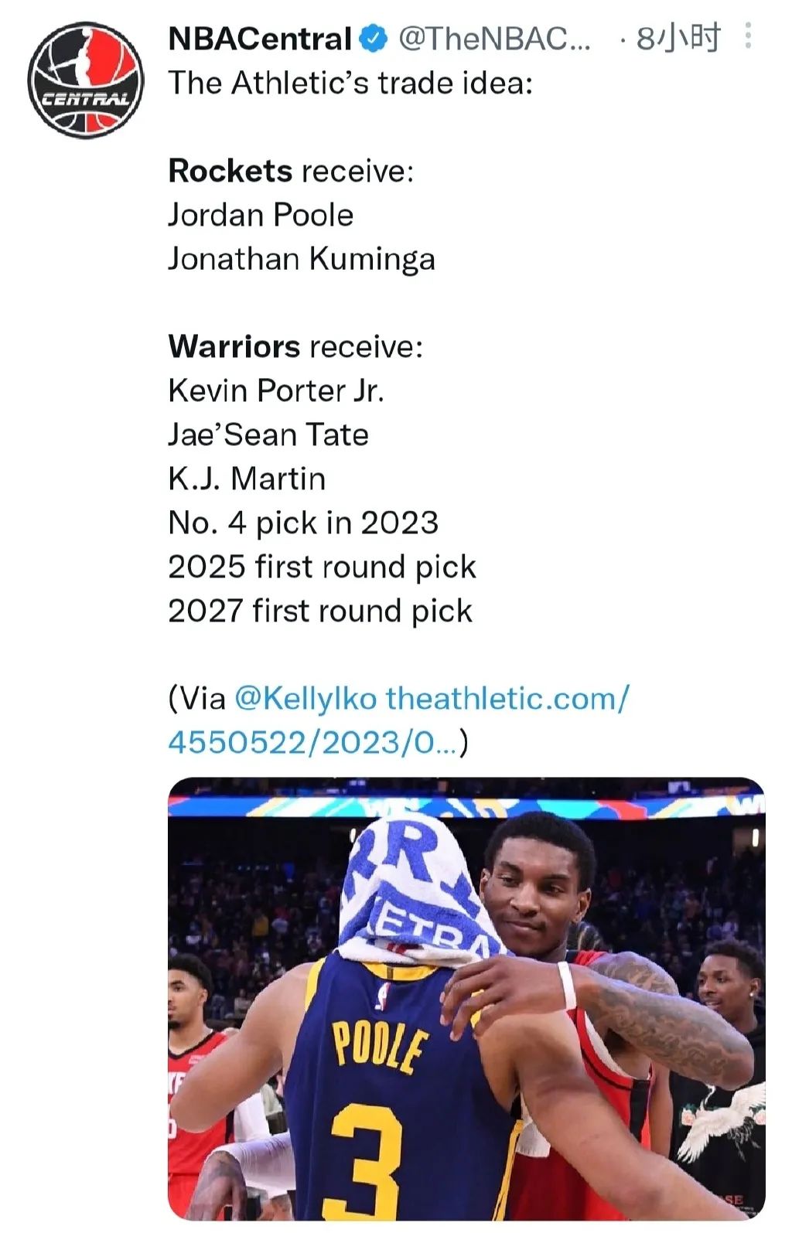Click the "Jae'Sean Tate" text line

tap(268, 434)
